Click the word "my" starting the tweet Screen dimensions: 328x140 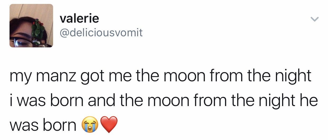pos(19,77)
